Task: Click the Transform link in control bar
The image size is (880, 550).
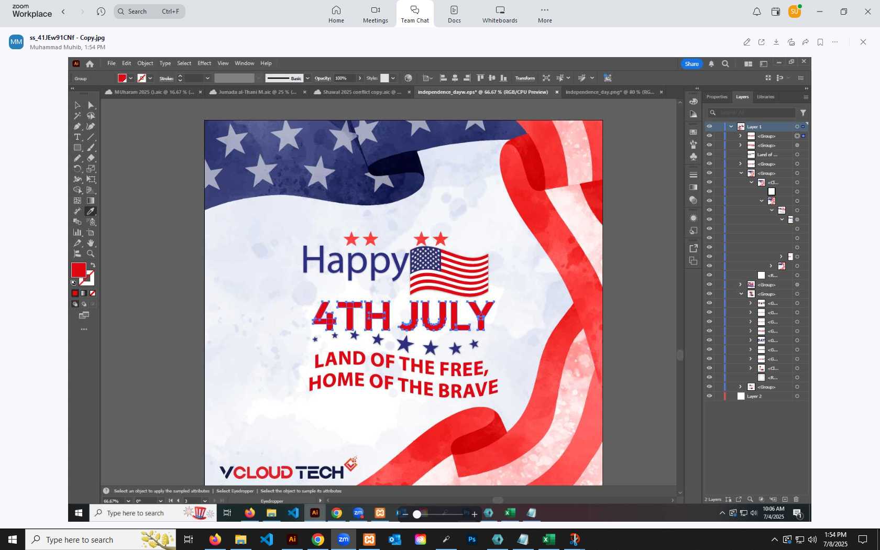Action: [x=525, y=79]
